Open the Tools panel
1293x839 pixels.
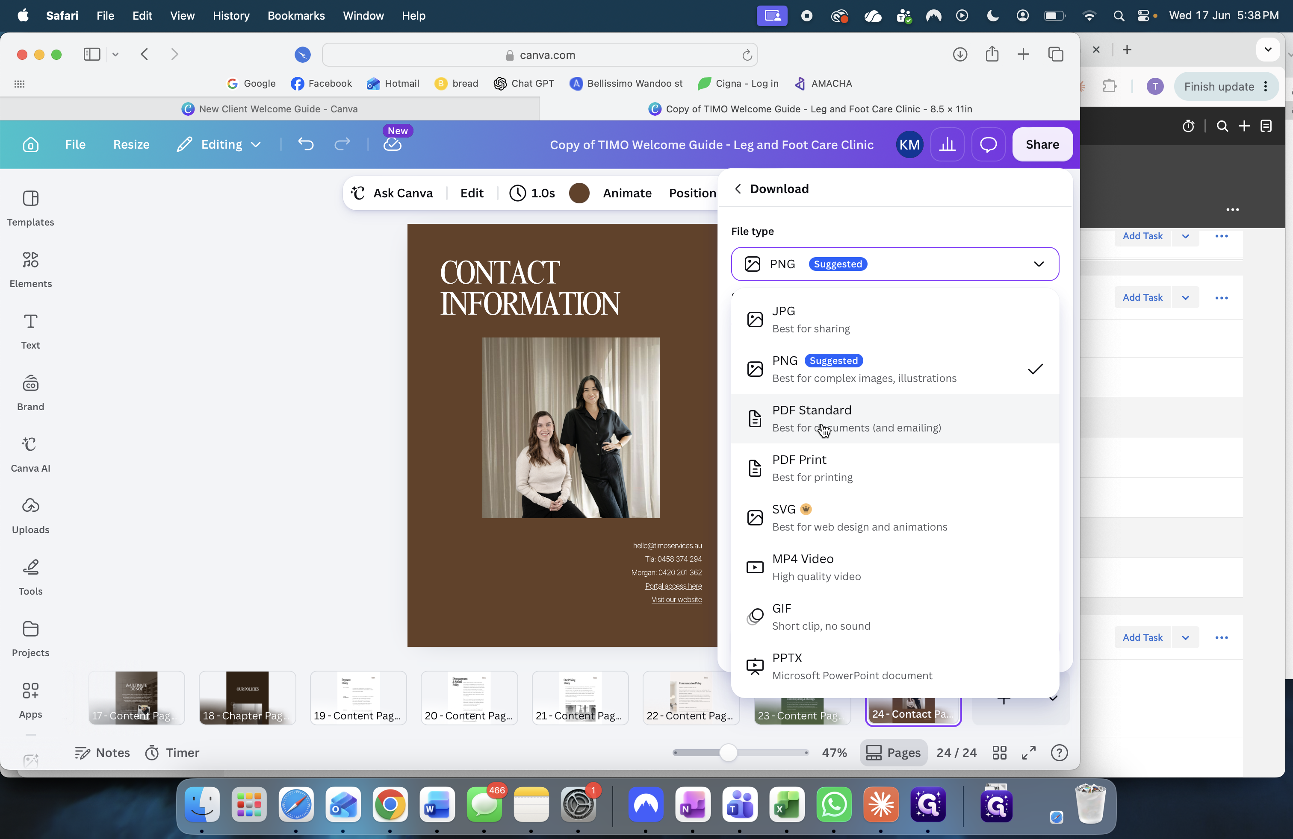click(x=30, y=577)
